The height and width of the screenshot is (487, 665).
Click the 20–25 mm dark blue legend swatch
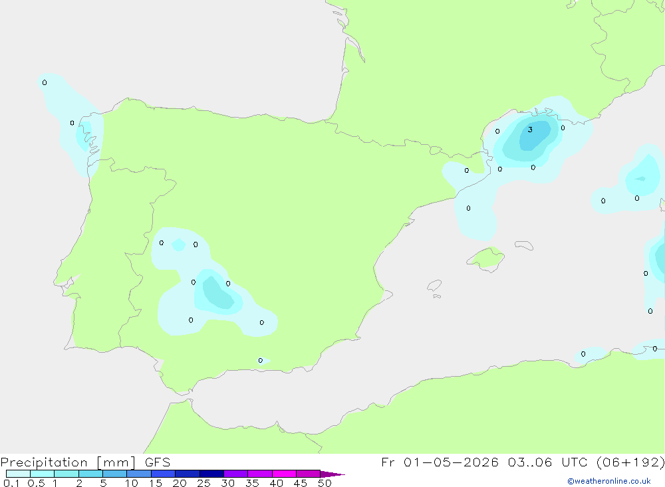(188, 474)
